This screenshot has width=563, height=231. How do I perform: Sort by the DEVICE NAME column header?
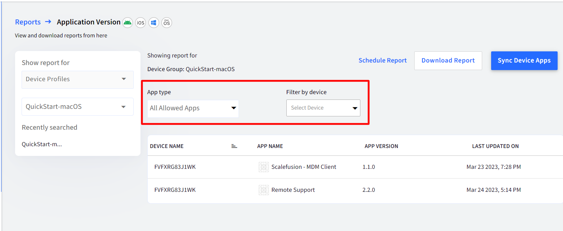167,146
